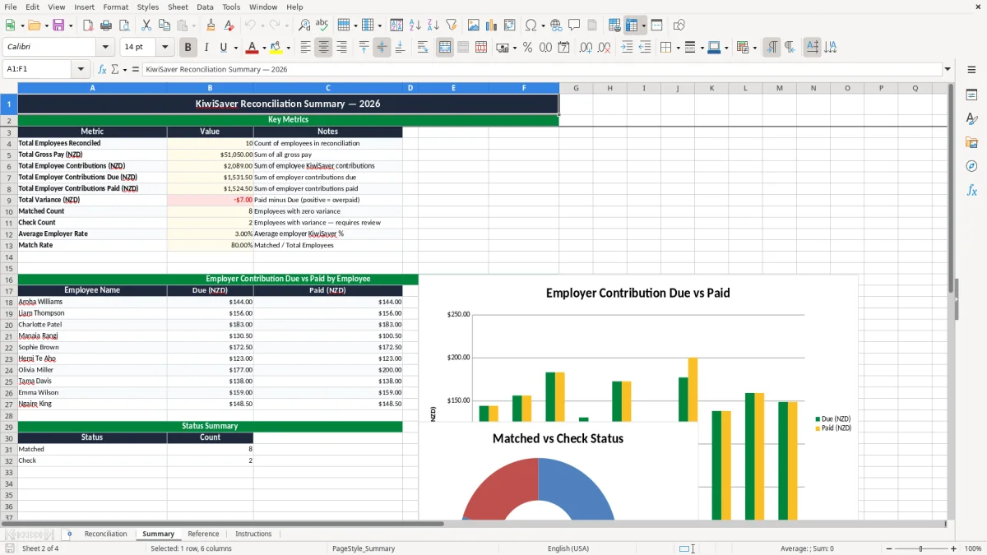Cut the selection with the scissors icon
Screen dimensions: 987x555
(x=146, y=25)
